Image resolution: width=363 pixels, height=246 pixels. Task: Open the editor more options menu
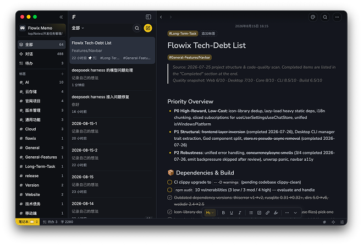337,17
